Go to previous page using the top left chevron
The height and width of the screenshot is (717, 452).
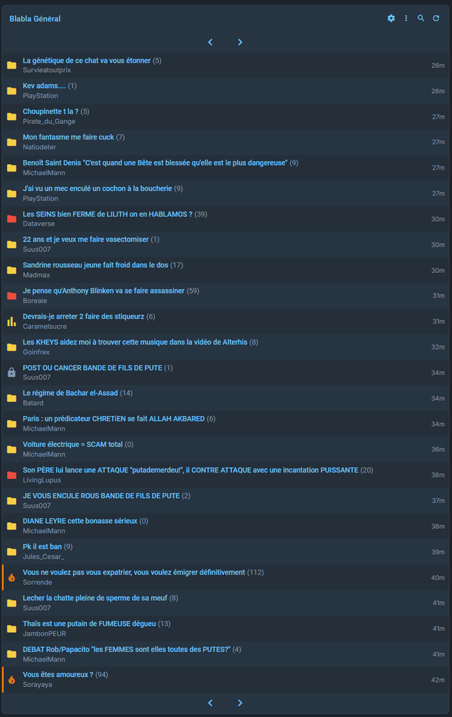pos(210,42)
